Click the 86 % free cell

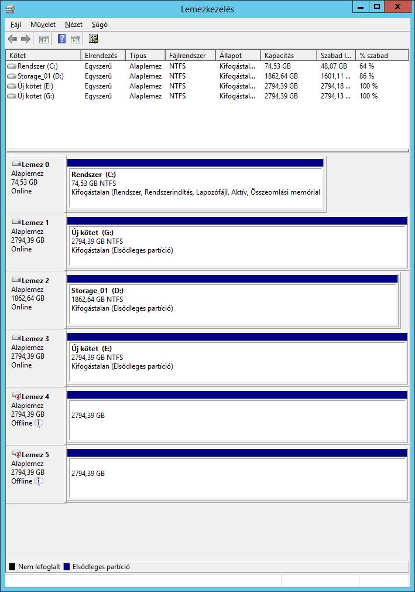click(x=367, y=76)
